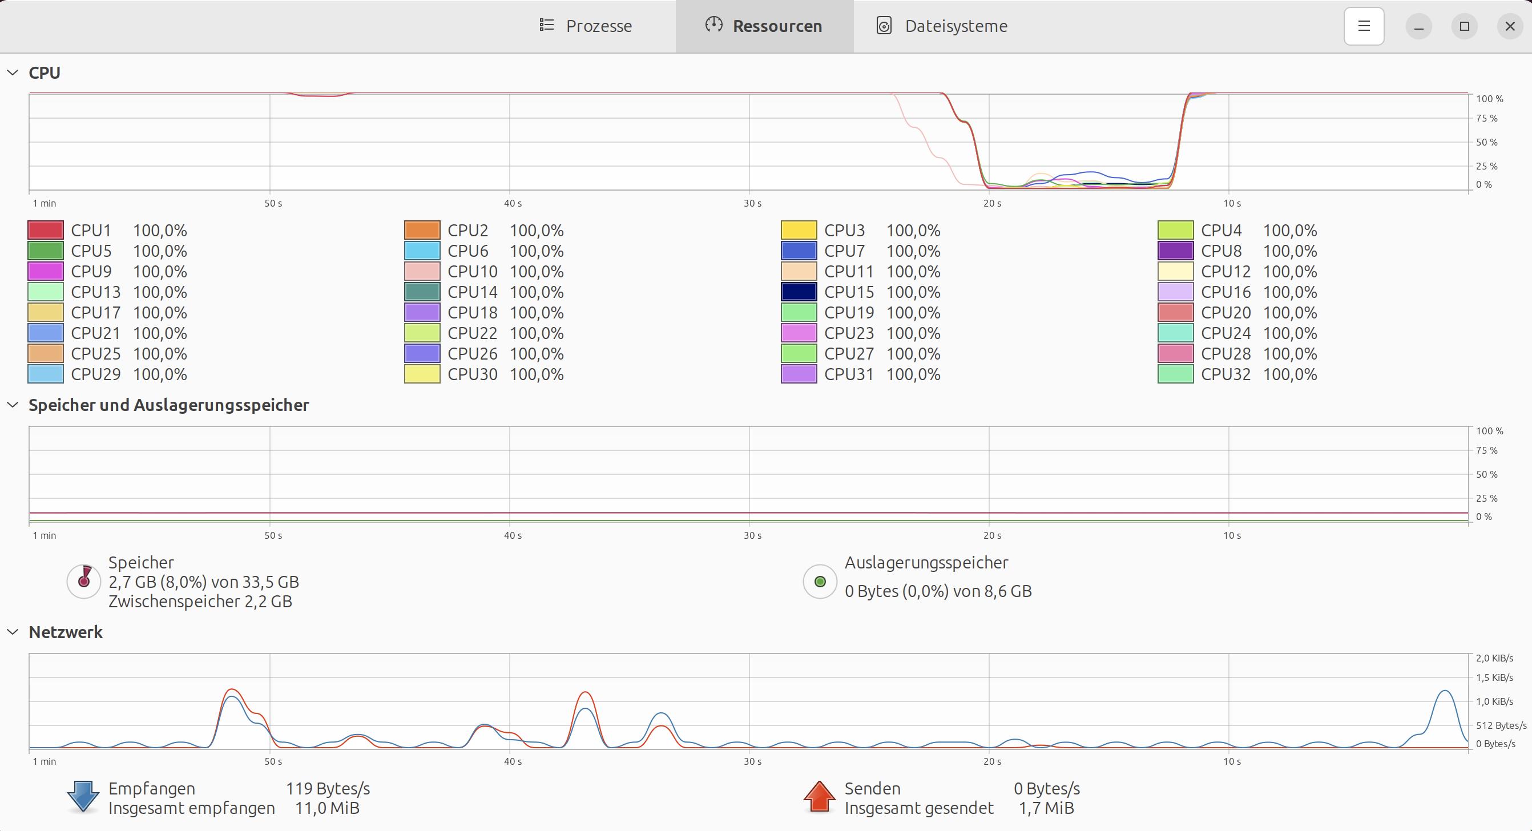Open the CPU1 red color swatch

[46, 230]
